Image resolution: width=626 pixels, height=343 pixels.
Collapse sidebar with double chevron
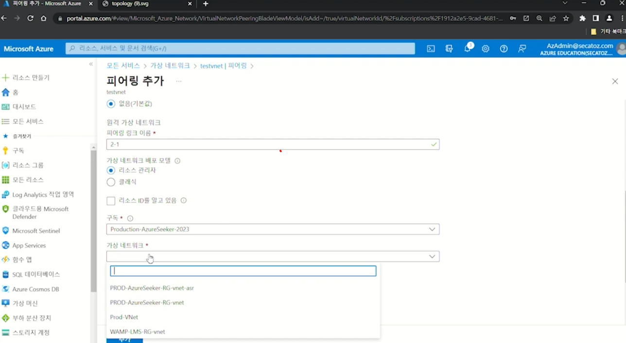(91, 64)
